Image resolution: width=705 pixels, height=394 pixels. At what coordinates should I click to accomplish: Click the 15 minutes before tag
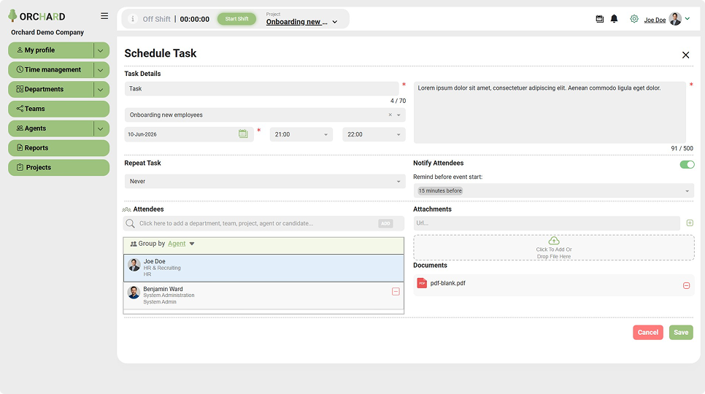[x=440, y=191]
